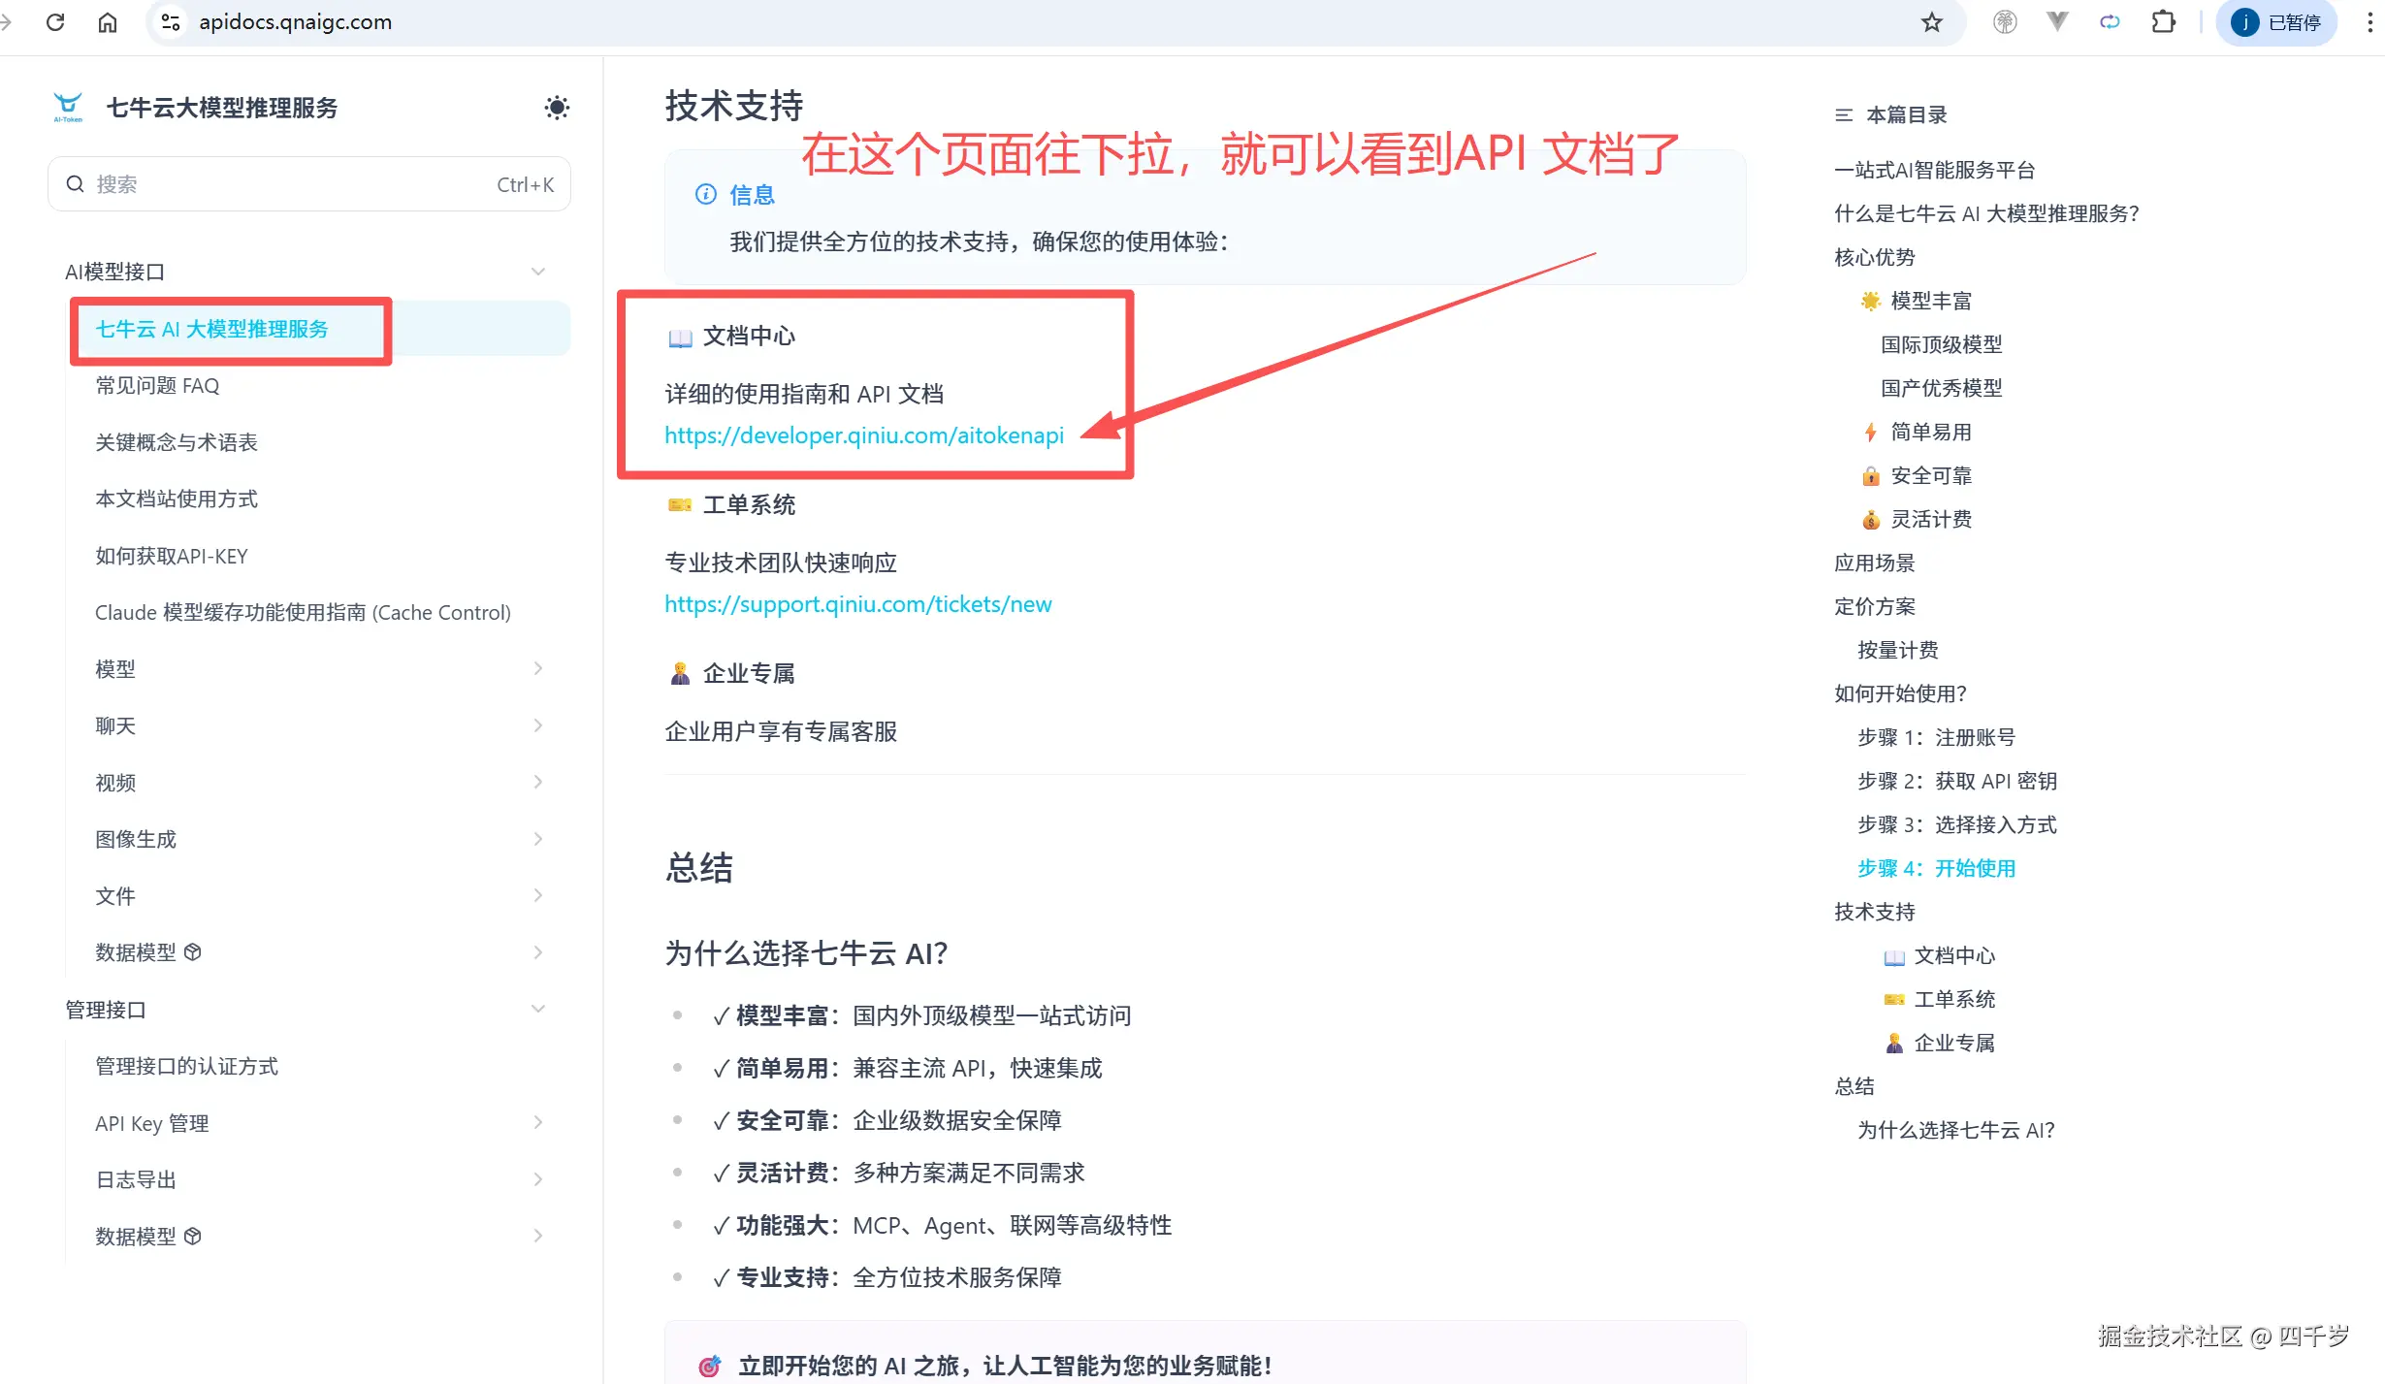Toggle light/dark theme with the sun icon
This screenshot has height=1384, width=2385.
coord(557,107)
